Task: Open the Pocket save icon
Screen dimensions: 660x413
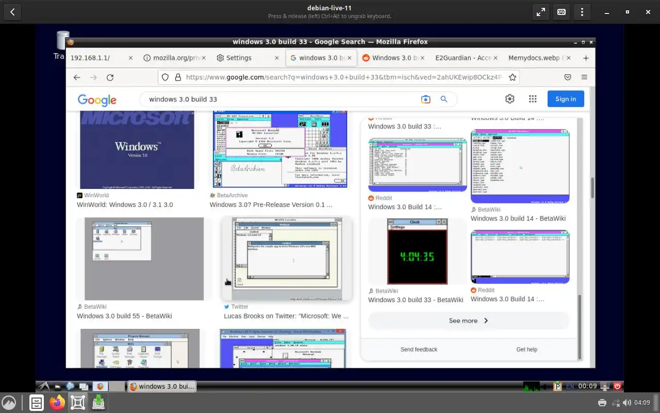Action: pyautogui.click(x=568, y=77)
